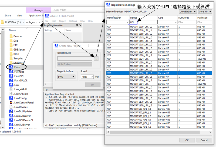Switch to the Share tab in Explorer
Screen dimensions: 216x147
point(8,16)
